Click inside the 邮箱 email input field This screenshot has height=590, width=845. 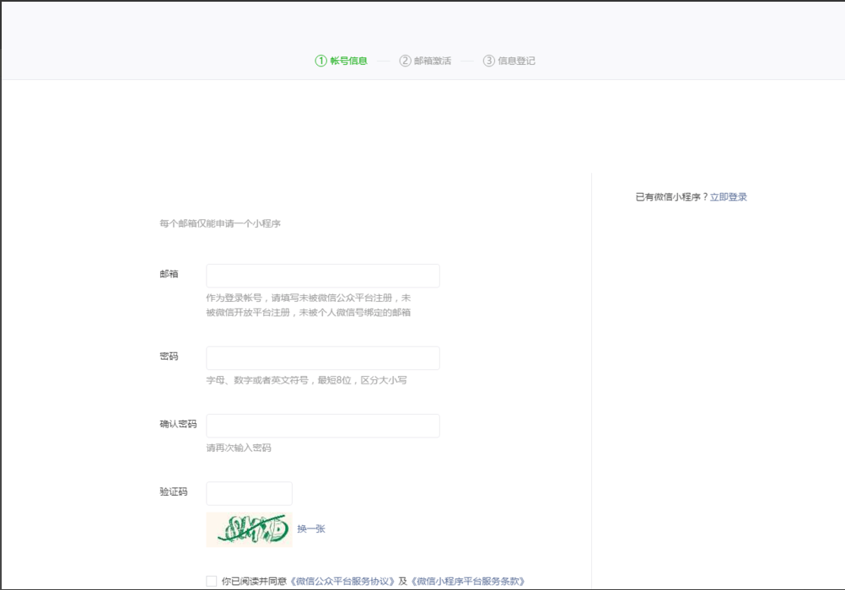(323, 275)
